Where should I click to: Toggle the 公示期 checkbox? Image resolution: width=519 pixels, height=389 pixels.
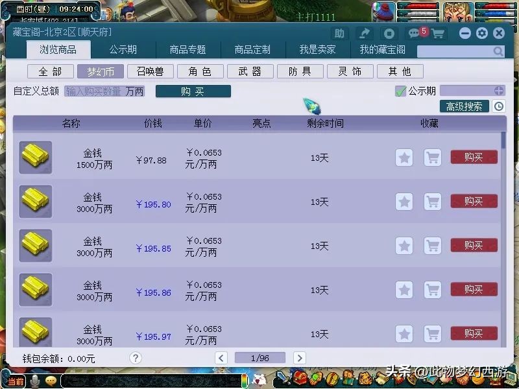400,91
